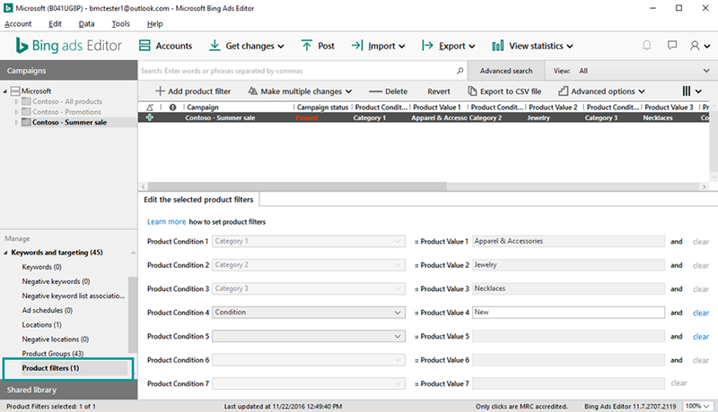Select Product filters (1)
Screen dimensions: 718x412
50,368
